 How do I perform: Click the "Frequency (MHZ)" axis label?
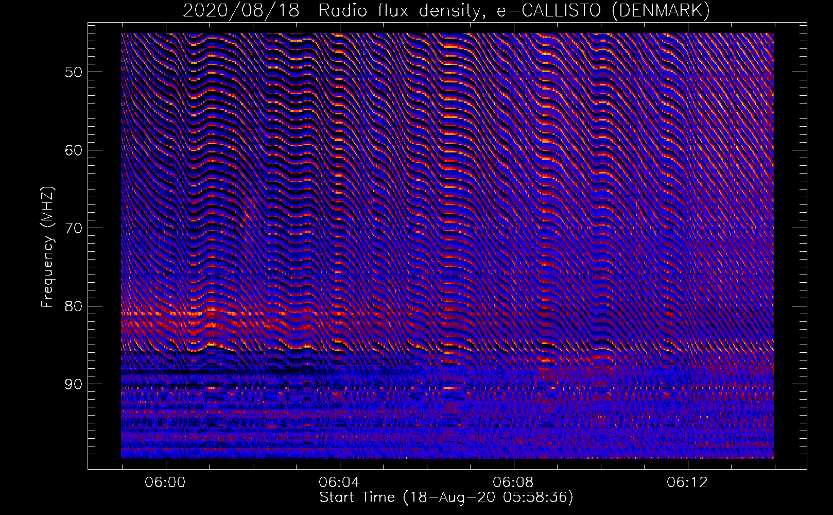coord(47,247)
